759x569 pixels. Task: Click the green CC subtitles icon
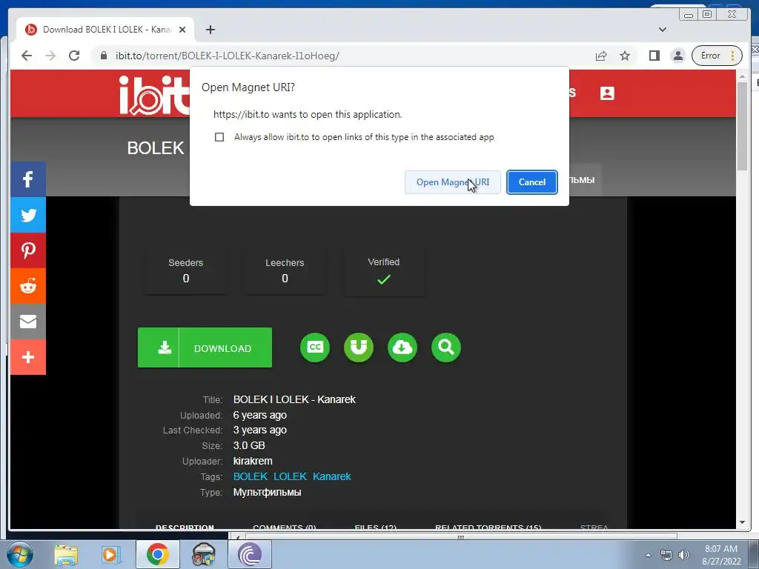(315, 347)
